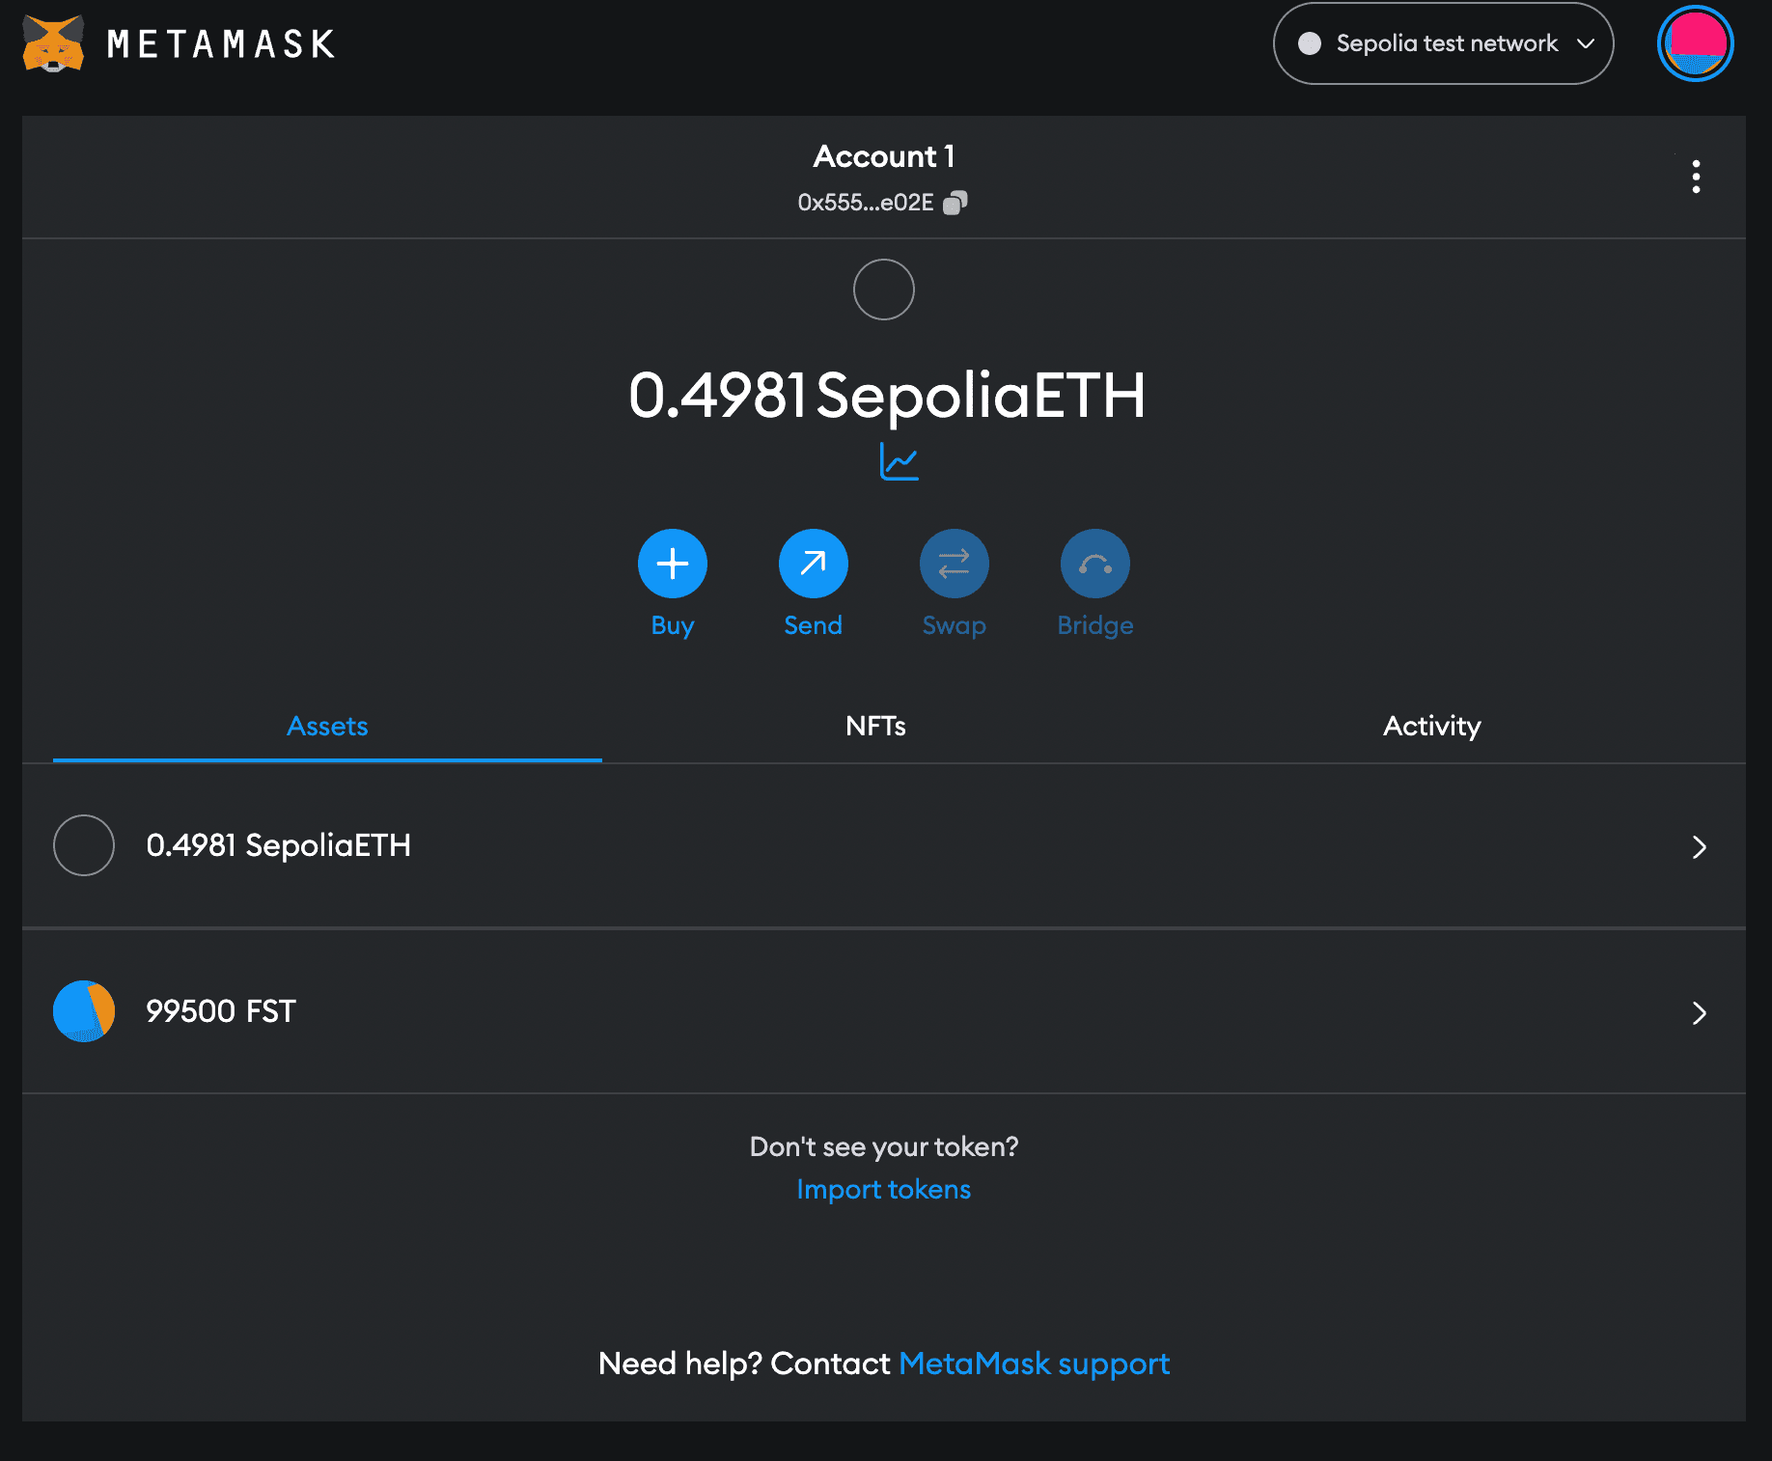Open the 99500 FST token row
1772x1461 pixels.
(x=884, y=1011)
